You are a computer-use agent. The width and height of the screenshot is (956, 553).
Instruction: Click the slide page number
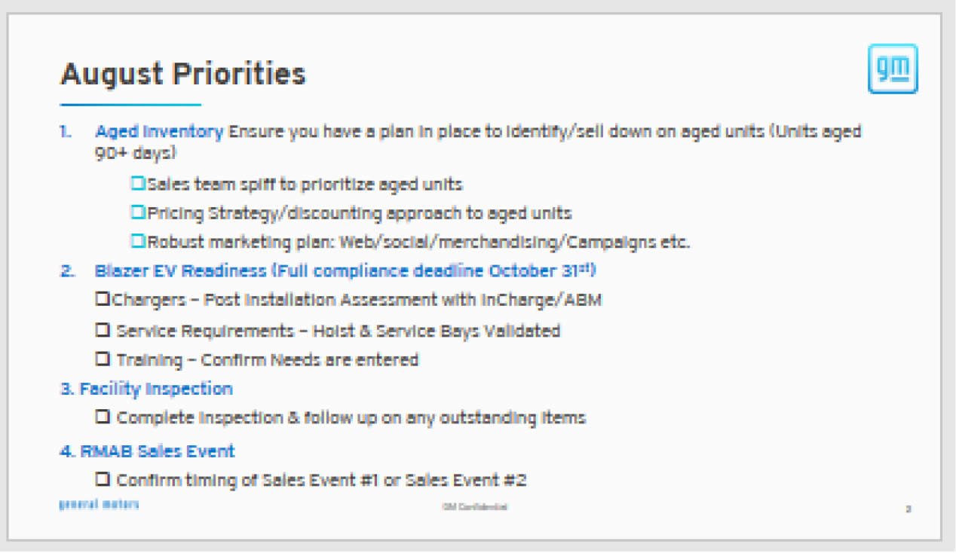pyautogui.click(x=909, y=509)
